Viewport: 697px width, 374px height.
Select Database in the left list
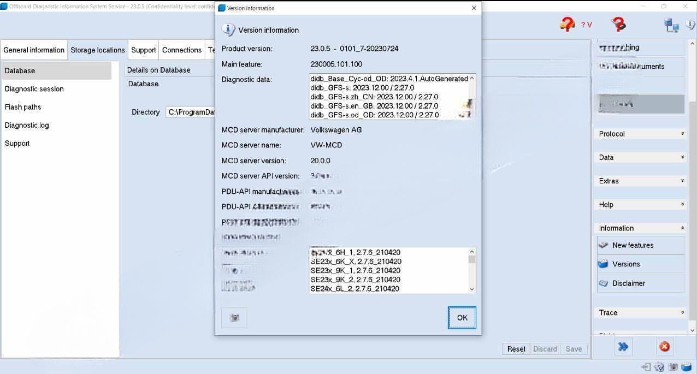tap(56, 71)
